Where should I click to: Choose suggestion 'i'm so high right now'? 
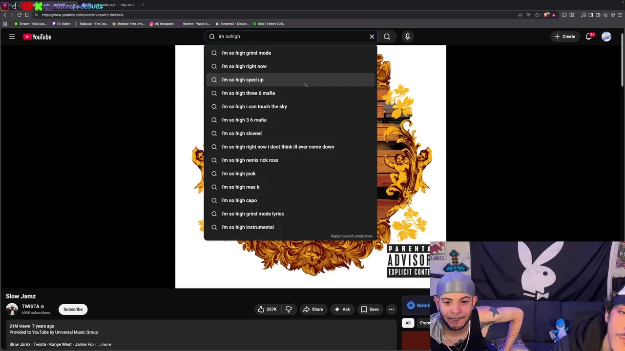click(x=291, y=66)
